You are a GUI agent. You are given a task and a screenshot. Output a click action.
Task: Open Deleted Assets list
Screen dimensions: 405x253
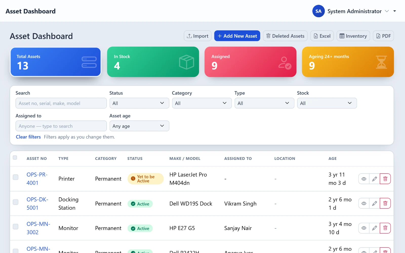[x=285, y=36]
